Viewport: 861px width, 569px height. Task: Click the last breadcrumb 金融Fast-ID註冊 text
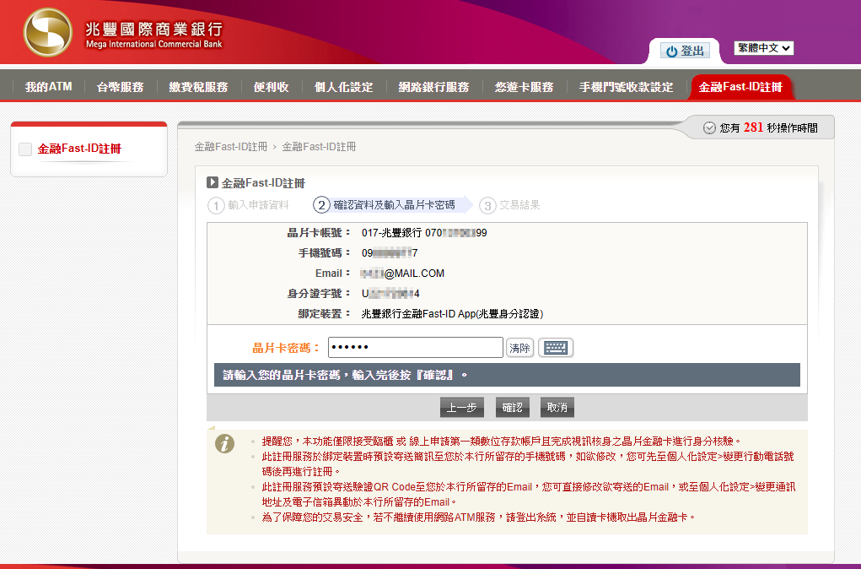tap(319, 147)
